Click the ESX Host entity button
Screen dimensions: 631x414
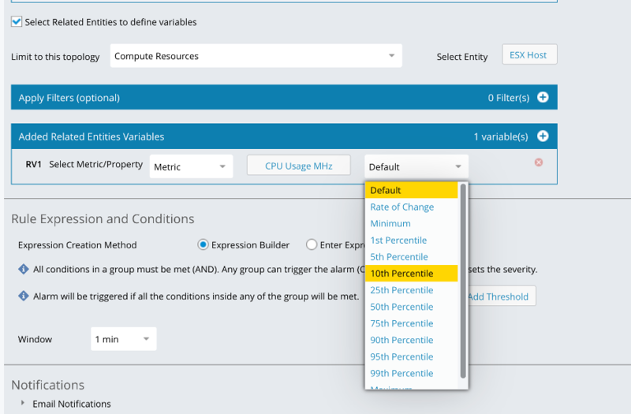click(x=529, y=54)
